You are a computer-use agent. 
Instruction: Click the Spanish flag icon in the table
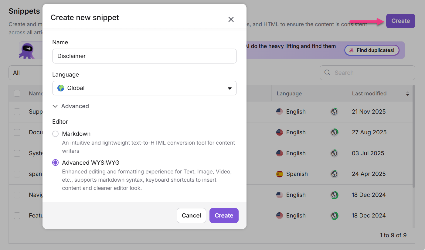[x=280, y=174]
